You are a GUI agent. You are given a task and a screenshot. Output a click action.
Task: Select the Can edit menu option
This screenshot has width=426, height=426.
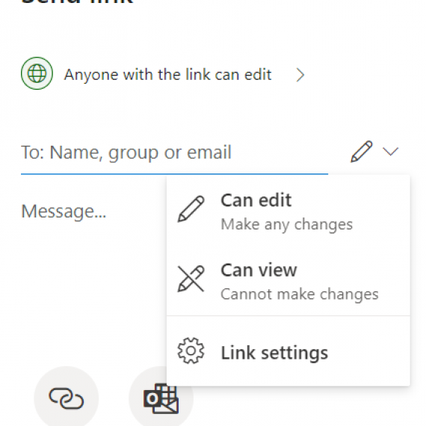coord(288,211)
